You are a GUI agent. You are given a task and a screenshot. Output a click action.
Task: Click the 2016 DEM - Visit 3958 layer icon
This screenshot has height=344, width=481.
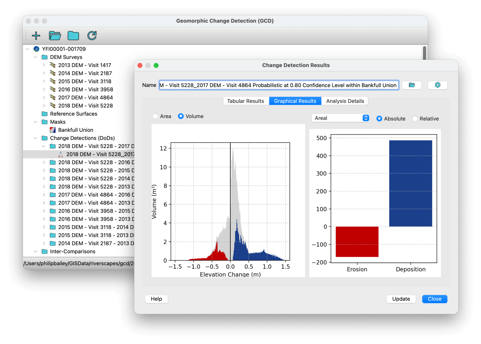[53, 89]
